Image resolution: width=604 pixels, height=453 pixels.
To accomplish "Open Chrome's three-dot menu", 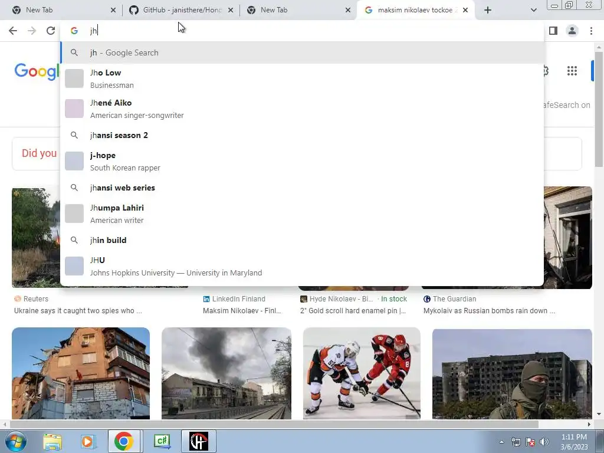I will click(x=591, y=31).
